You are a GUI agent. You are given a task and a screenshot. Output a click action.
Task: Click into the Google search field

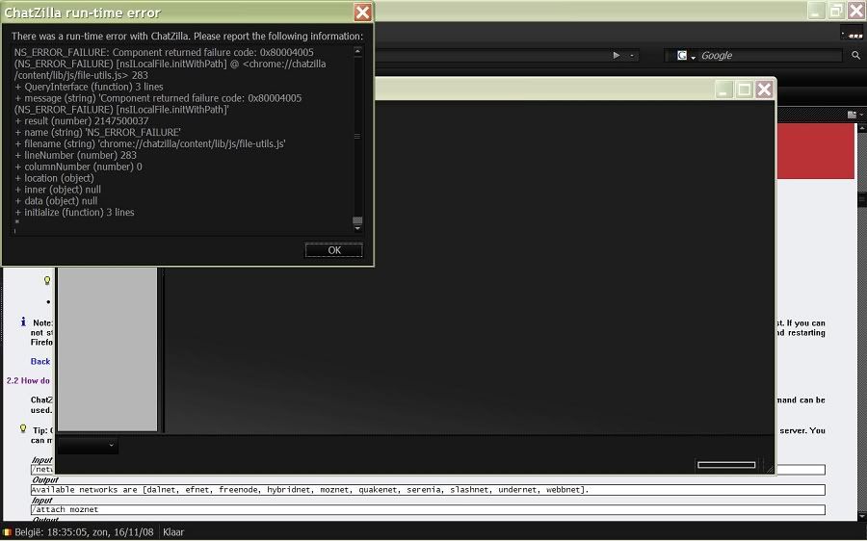pyautogui.click(x=770, y=55)
